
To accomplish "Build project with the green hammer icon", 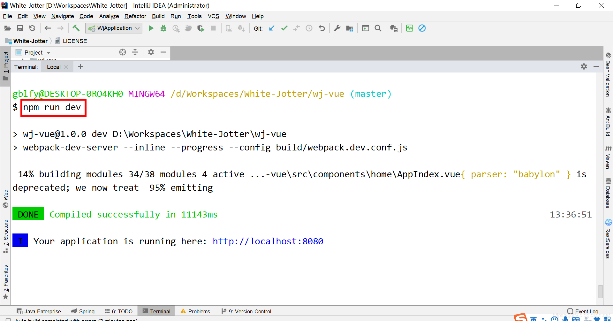I will click(x=76, y=28).
